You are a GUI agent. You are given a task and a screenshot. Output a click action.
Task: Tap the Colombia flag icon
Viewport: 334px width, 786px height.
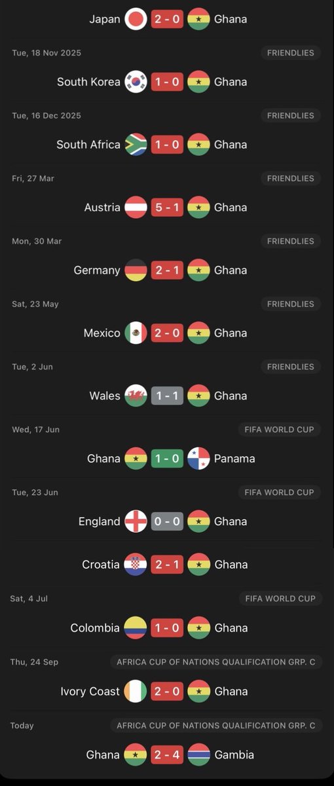click(x=136, y=628)
